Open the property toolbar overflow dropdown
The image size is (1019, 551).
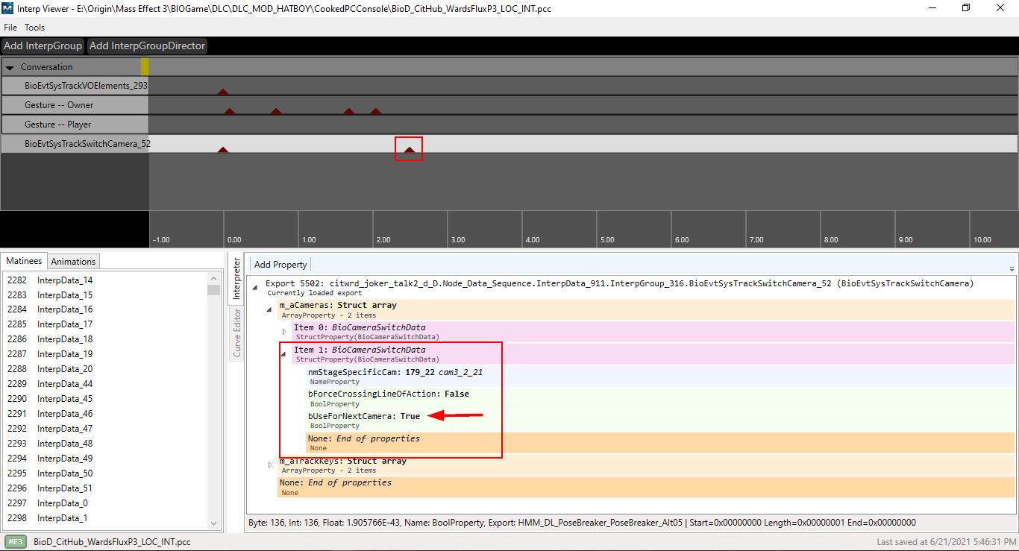(1012, 268)
